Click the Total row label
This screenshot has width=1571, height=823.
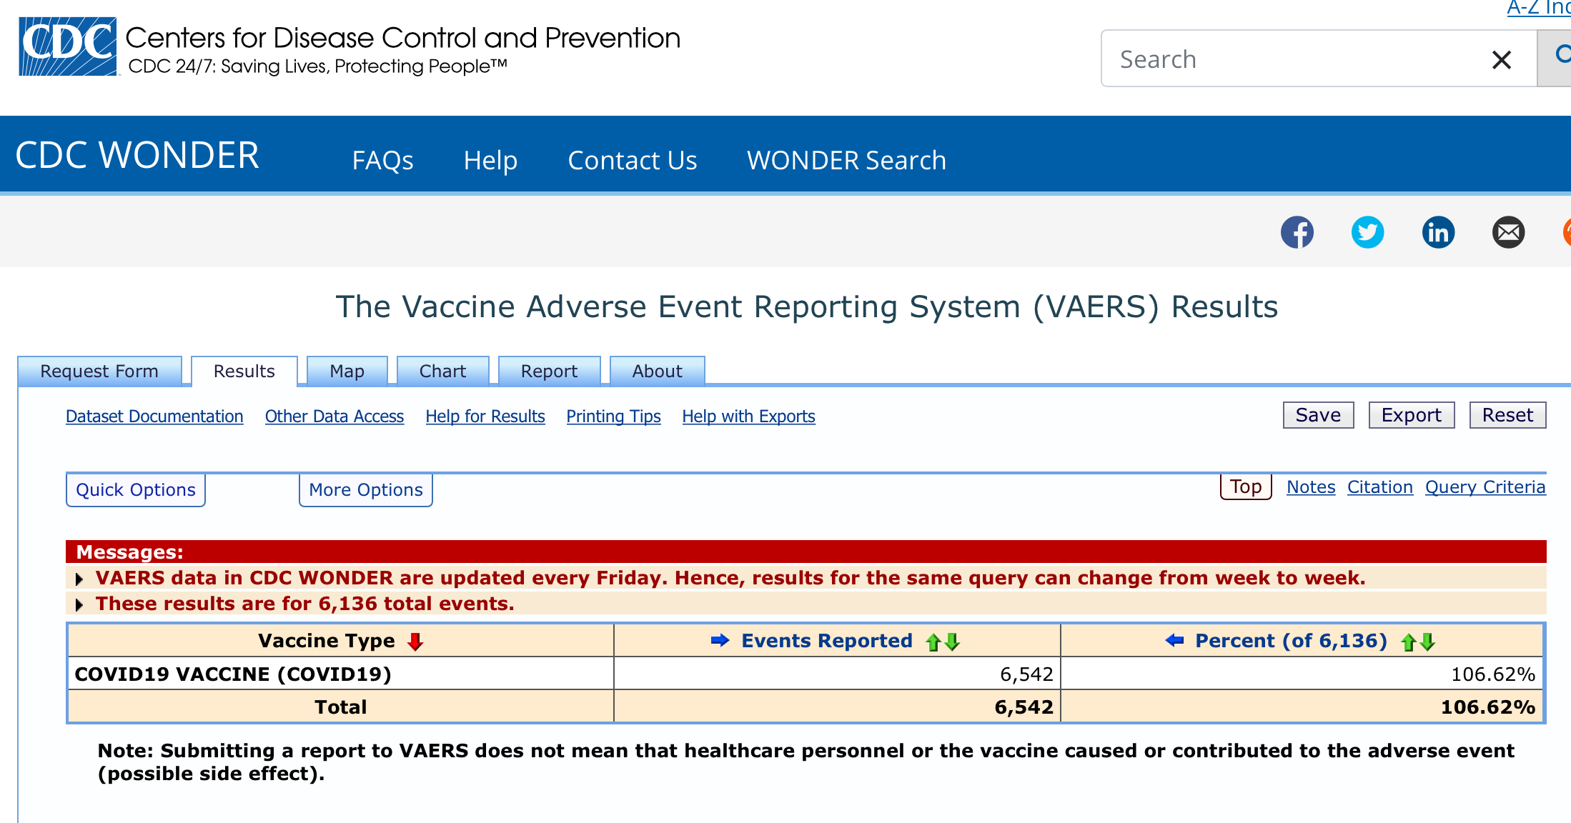click(x=341, y=707)
